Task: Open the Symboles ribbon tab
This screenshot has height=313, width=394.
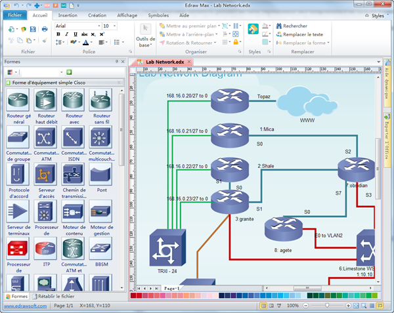Action: pos(158,14)
